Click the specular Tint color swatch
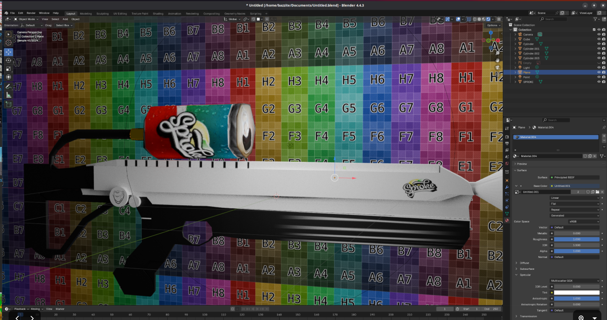Screen dimensions: 607x320 [577, 293]
